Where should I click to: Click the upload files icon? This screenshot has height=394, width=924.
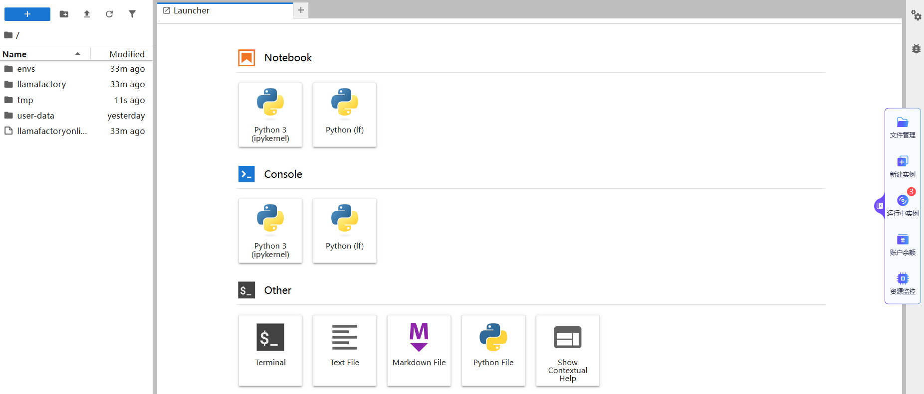click(87, 14)
